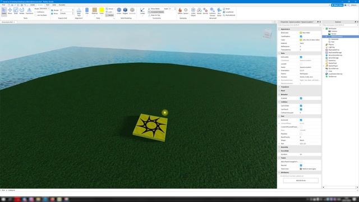Open the Mode dropdown in Tools
Viewport: 359px width, 202px height.
pyautogui.click(x=44, y=8)
